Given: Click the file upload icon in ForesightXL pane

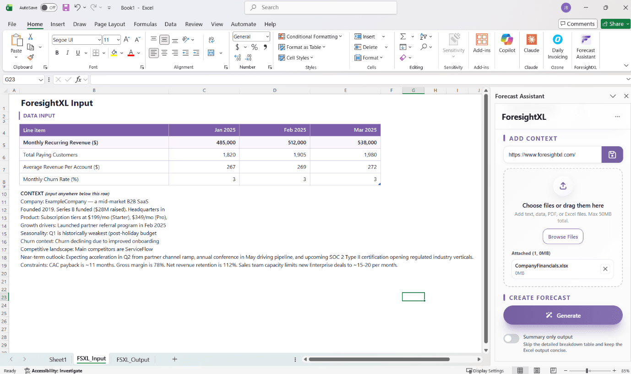Looking at the screenshot, I should click(562, 186).
